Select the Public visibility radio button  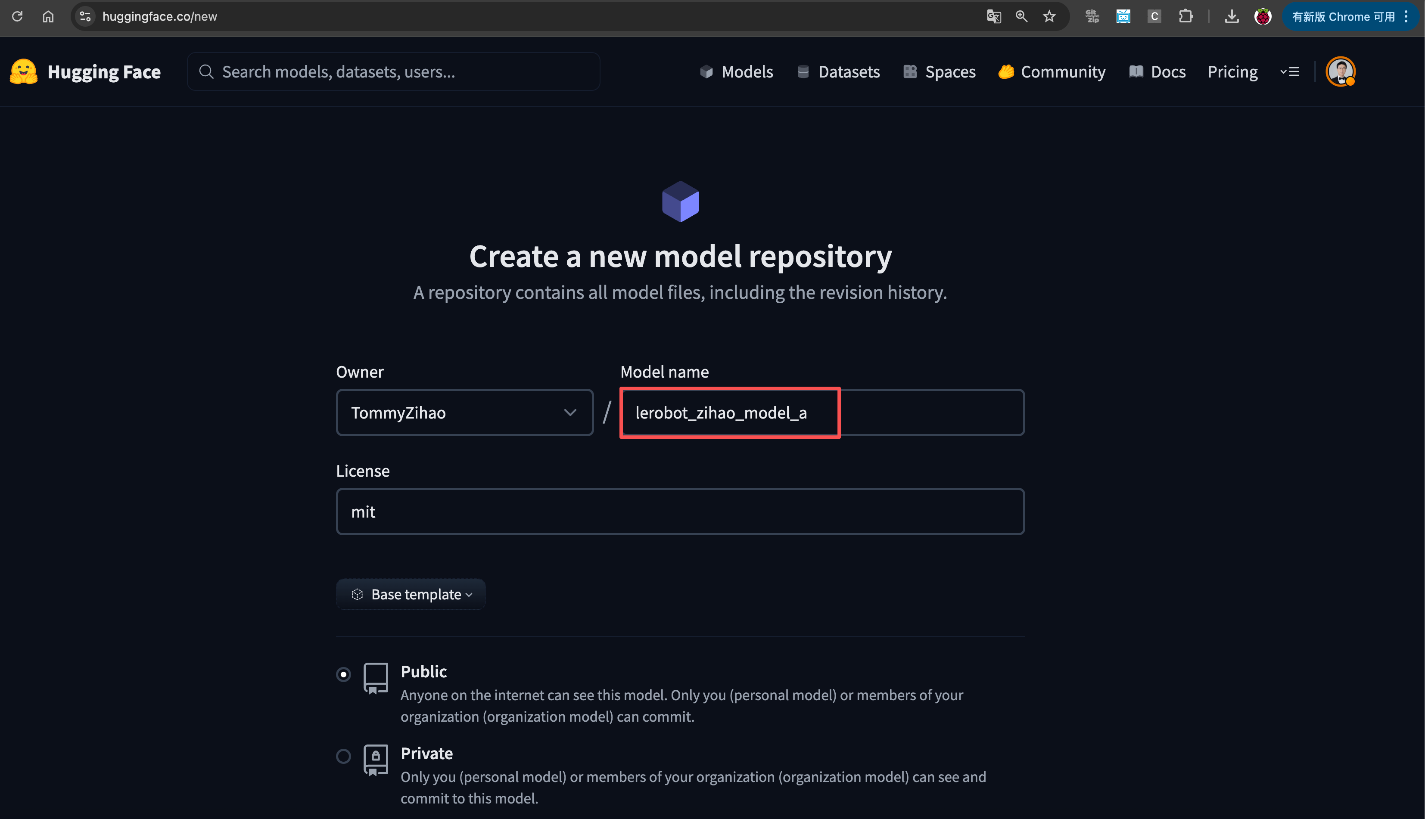pos(343,674)
